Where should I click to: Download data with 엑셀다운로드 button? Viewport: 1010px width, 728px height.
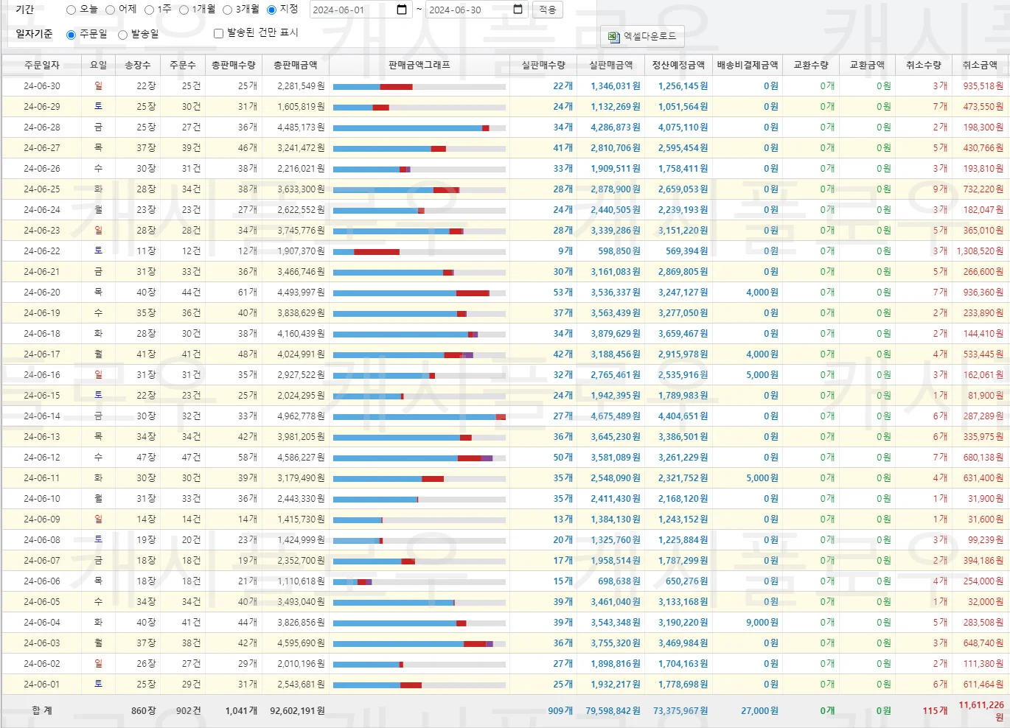pyautogui.click(x=643, y=36)
